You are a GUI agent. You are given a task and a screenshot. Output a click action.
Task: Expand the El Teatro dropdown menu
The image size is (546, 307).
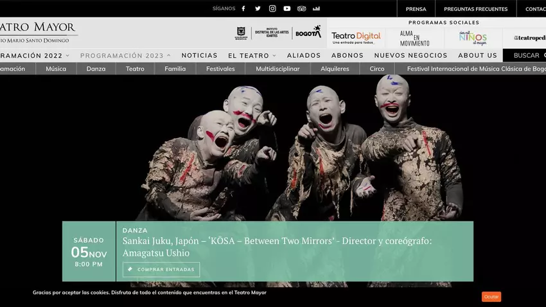(252, 56)
